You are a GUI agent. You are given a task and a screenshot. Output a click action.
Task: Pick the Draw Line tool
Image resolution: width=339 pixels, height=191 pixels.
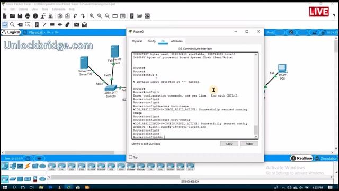coord(44,24)
